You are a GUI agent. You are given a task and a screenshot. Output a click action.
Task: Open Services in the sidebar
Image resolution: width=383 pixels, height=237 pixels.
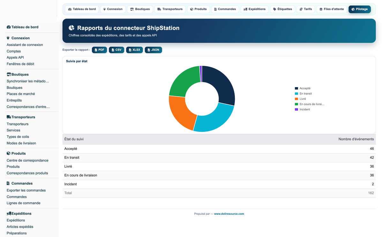pos(13,130)
